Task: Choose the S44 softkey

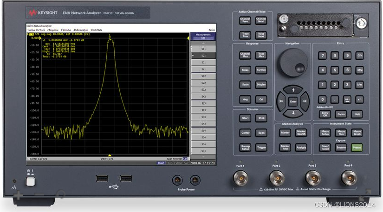Action: point(203,151)
